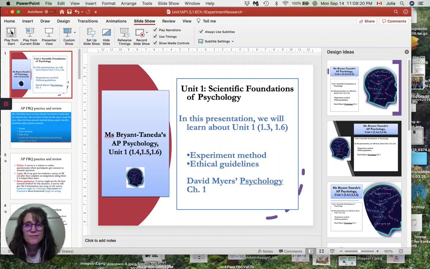This screenshot has width=430, height=269.
Task: Click the zoom slider handle
Action: point(359,251)
